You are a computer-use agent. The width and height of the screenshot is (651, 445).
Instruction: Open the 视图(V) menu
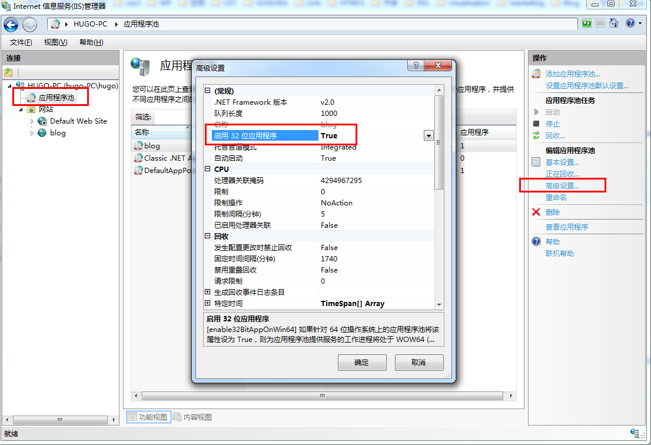point(56,42)
